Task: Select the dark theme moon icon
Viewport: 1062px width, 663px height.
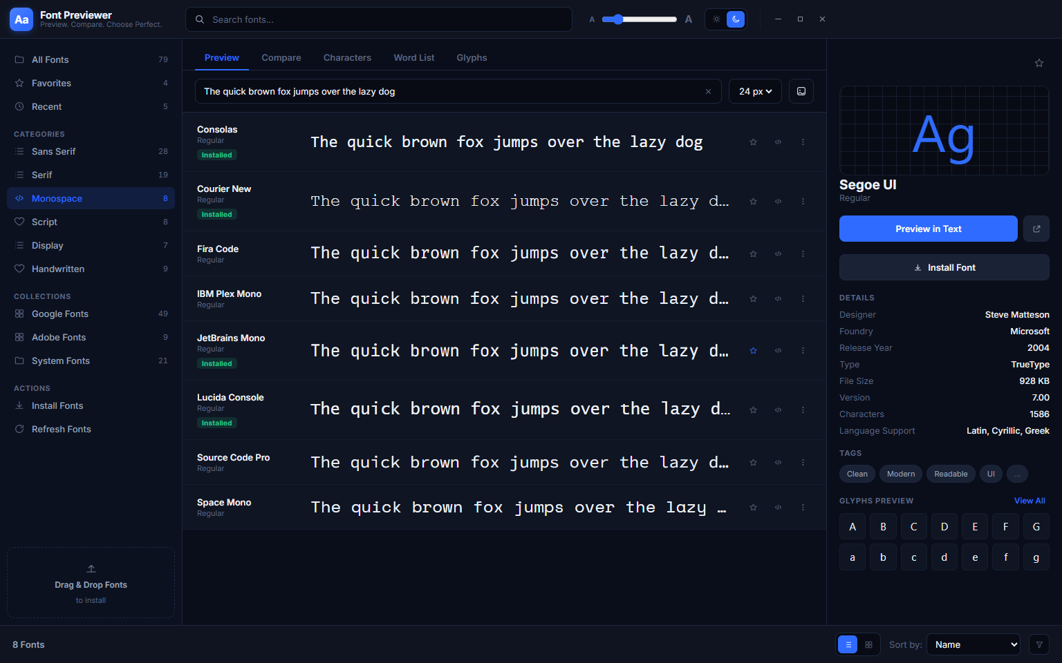Action: (736, 19)
